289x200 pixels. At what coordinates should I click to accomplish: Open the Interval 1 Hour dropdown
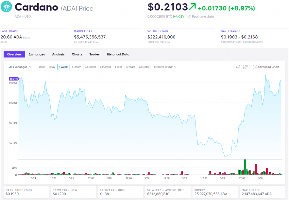click(164, 67)
